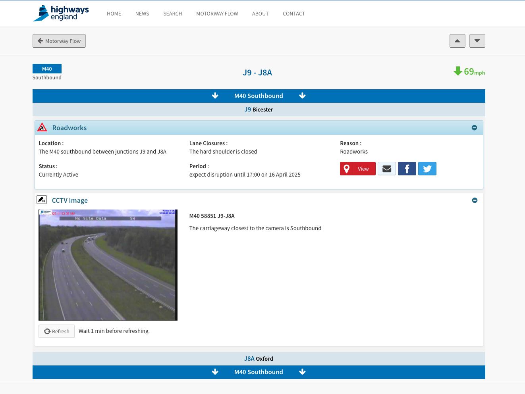This screenshot has width=525, height=394.
Task: Click the green 69 mph speed indicator
Action: coord(469,71)
